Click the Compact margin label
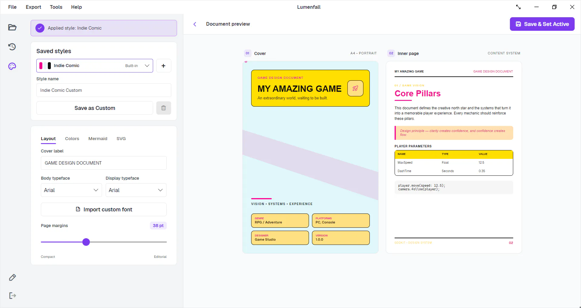 [x=48, y=257]
